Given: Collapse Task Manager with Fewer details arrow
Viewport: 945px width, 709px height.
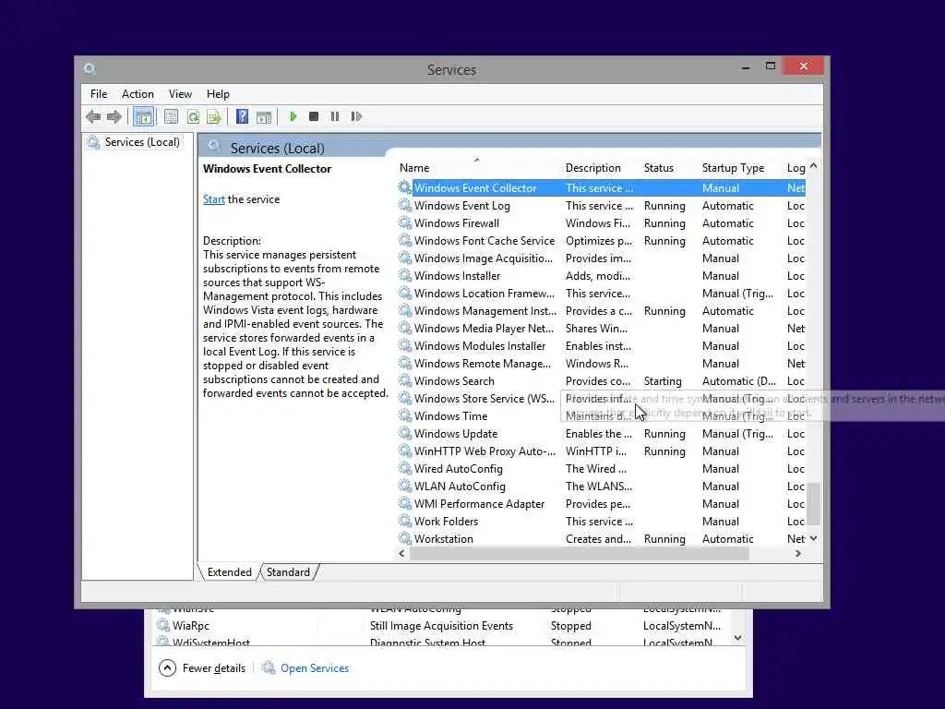Looking at the screenshot, I should point(167,668).
